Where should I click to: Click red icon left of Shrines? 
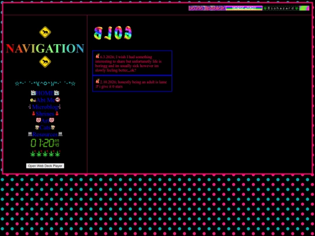point(34,114)
